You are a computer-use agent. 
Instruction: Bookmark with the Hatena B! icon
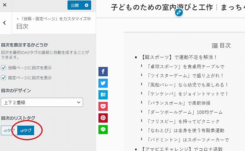click(103, 95)
